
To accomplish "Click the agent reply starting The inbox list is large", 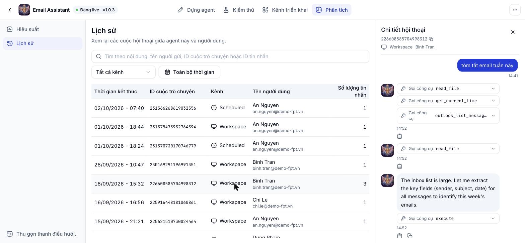I will 448,193.
